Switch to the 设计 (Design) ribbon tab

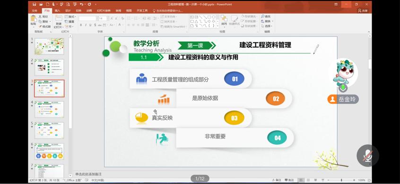[x=68, y=11]
